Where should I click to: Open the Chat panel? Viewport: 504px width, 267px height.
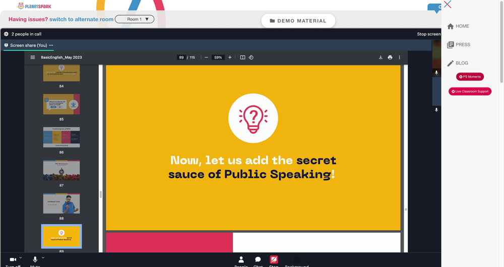click(258, 259)
